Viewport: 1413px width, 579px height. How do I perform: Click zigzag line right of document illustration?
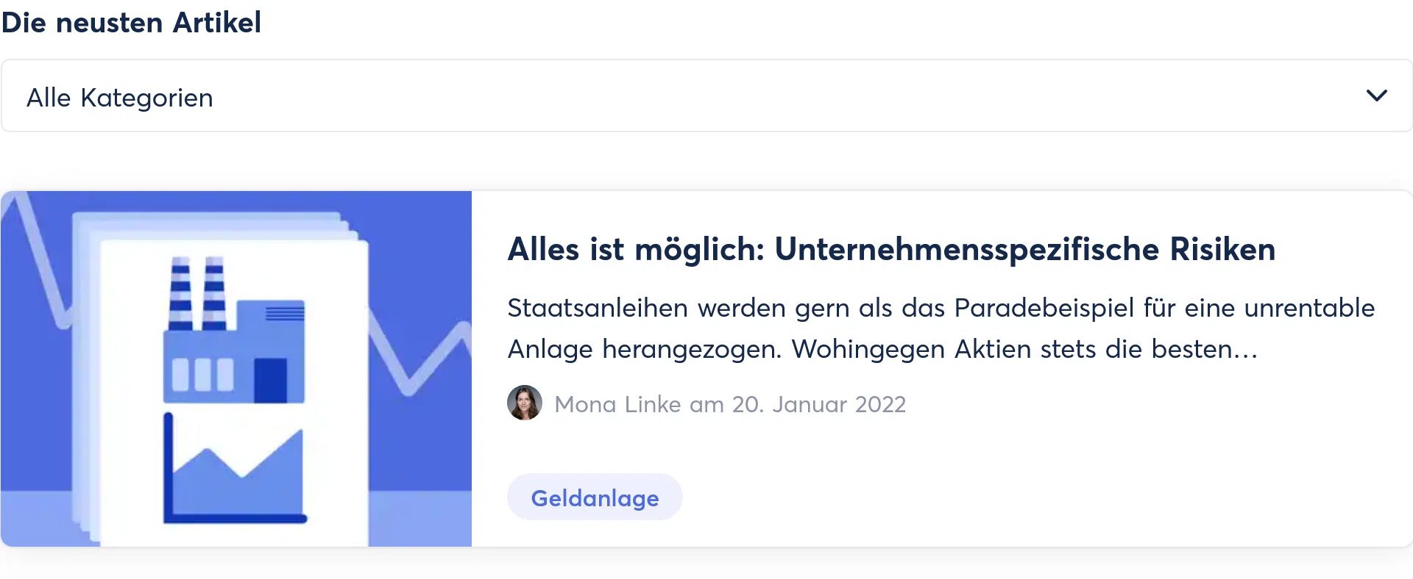(x=419, y=360)
